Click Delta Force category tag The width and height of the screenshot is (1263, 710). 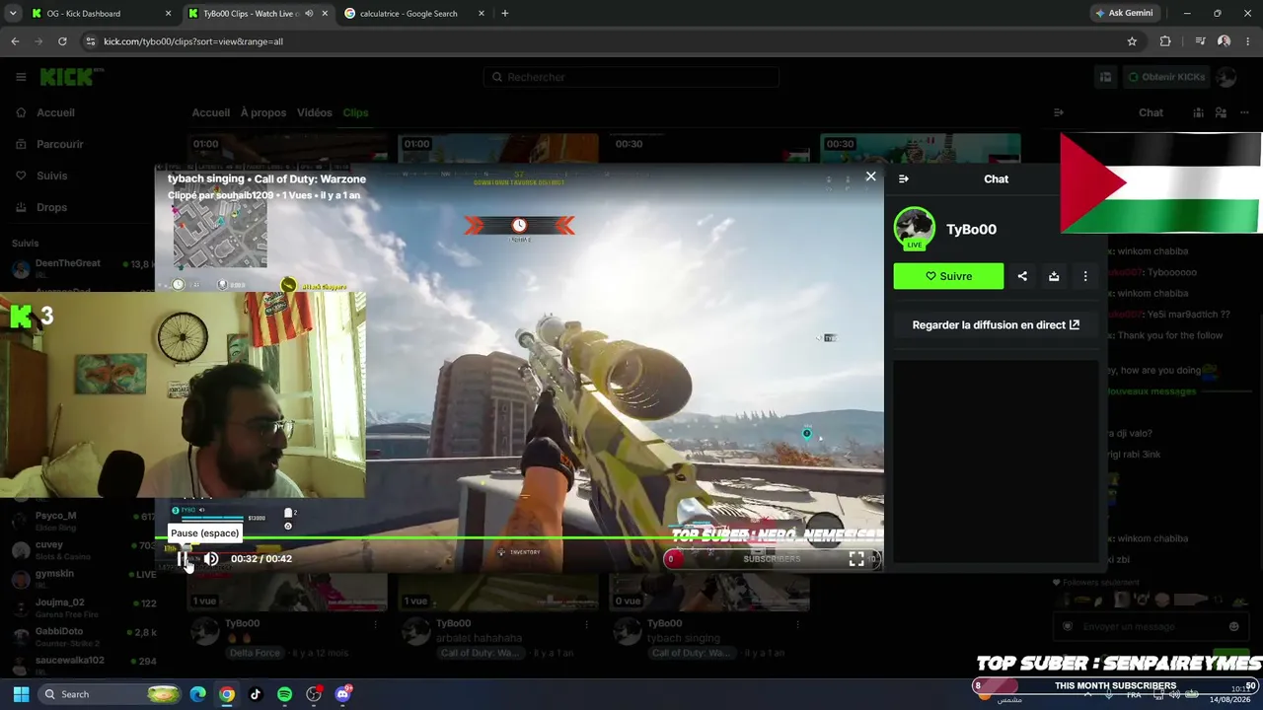[x=256, y=652]
